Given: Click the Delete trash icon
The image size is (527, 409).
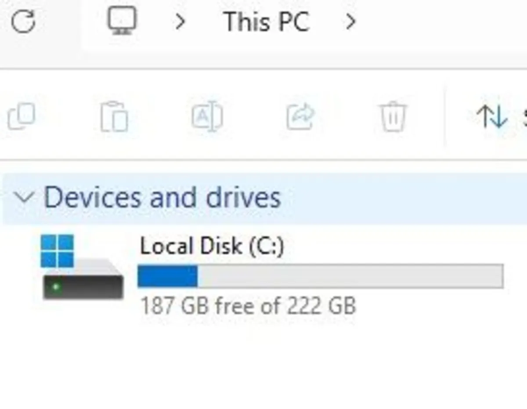Looking at the screenshot, I should point(392,116).
